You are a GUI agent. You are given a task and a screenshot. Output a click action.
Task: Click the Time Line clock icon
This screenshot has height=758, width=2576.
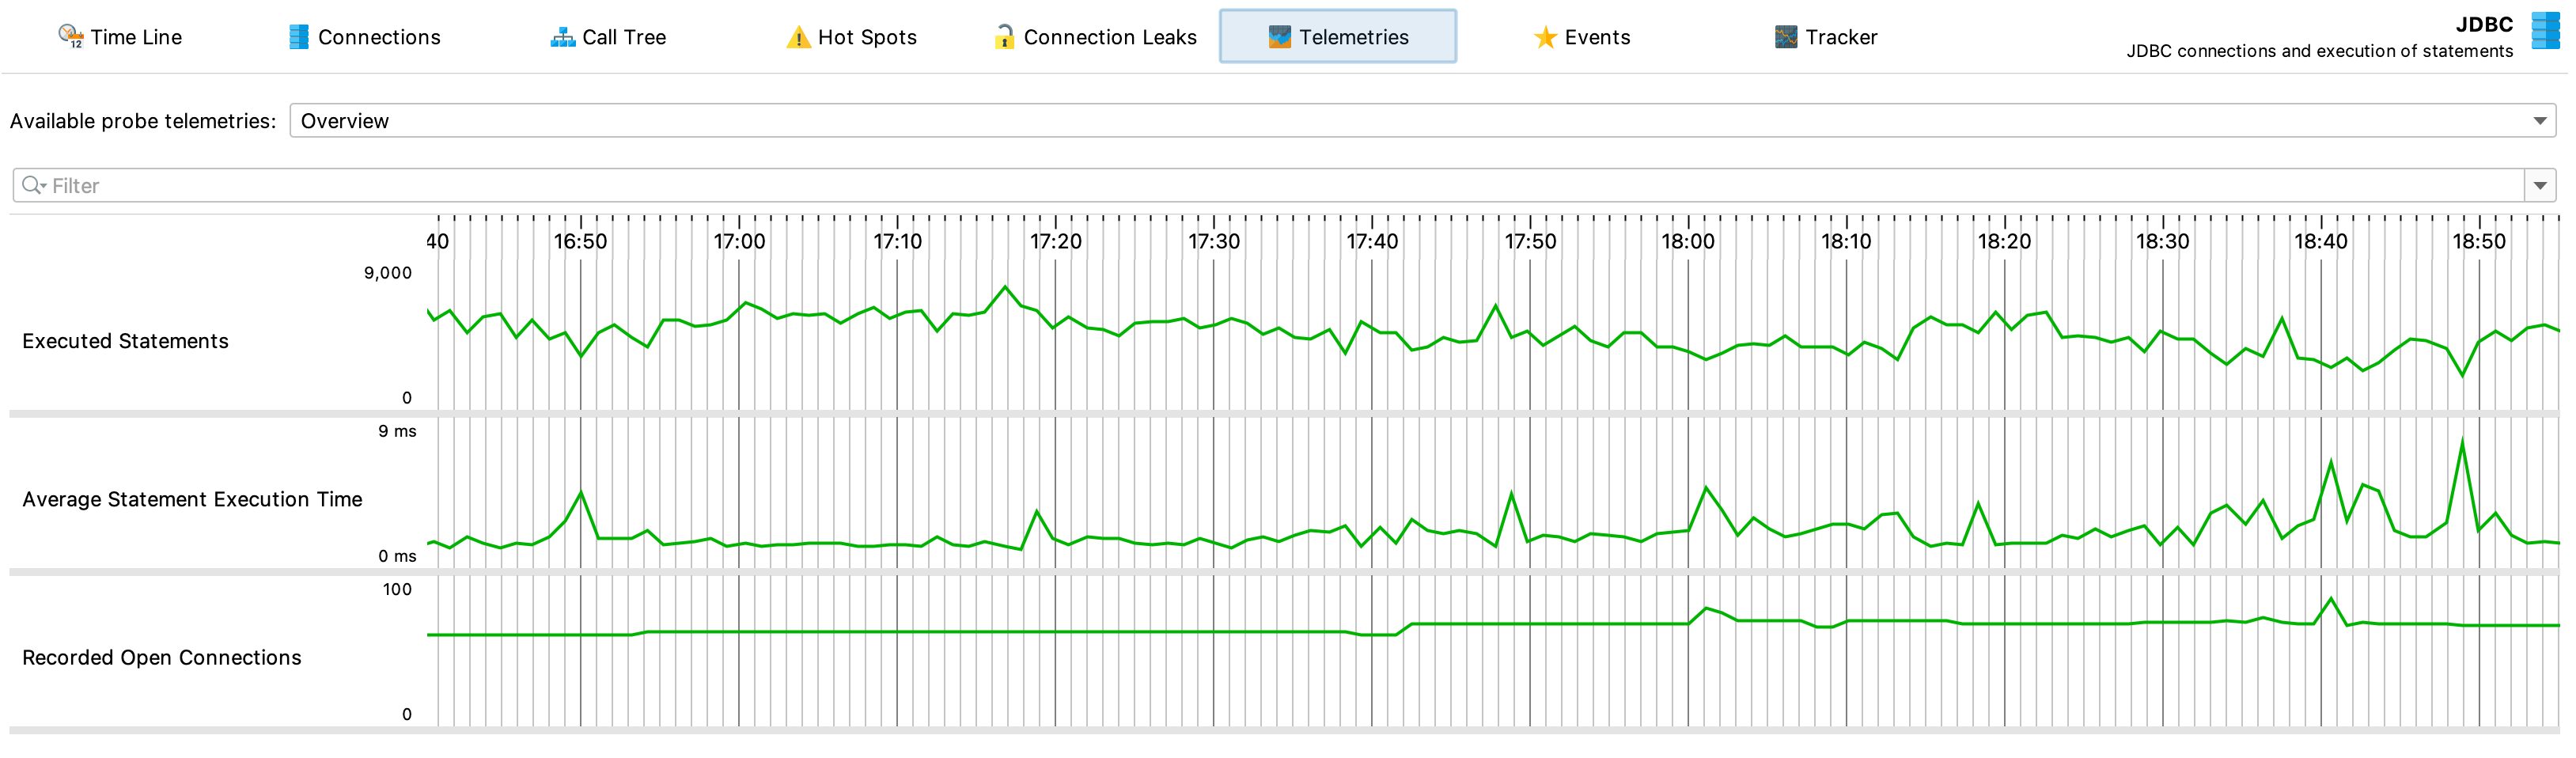[x=70, y=37]
